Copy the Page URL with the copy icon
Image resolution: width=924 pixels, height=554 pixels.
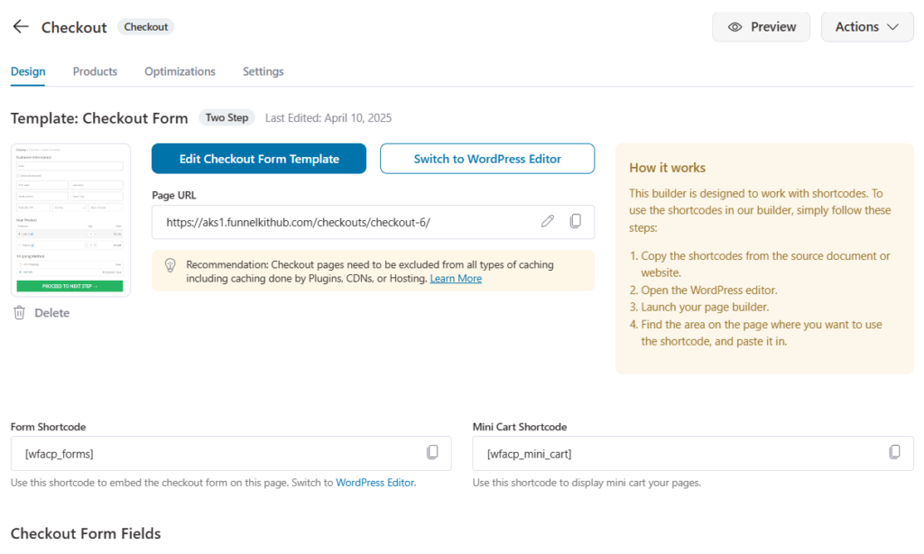pos(576,221)
